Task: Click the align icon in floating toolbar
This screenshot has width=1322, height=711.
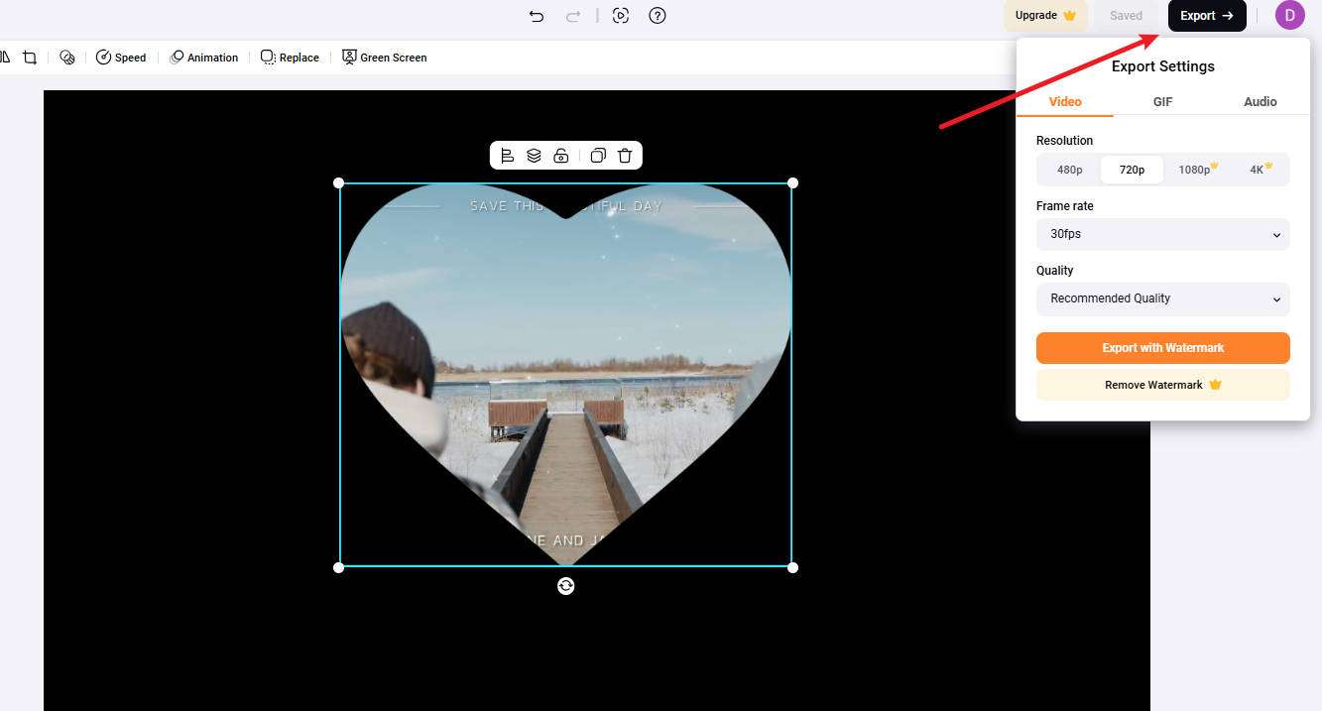Action: point(507,156)
